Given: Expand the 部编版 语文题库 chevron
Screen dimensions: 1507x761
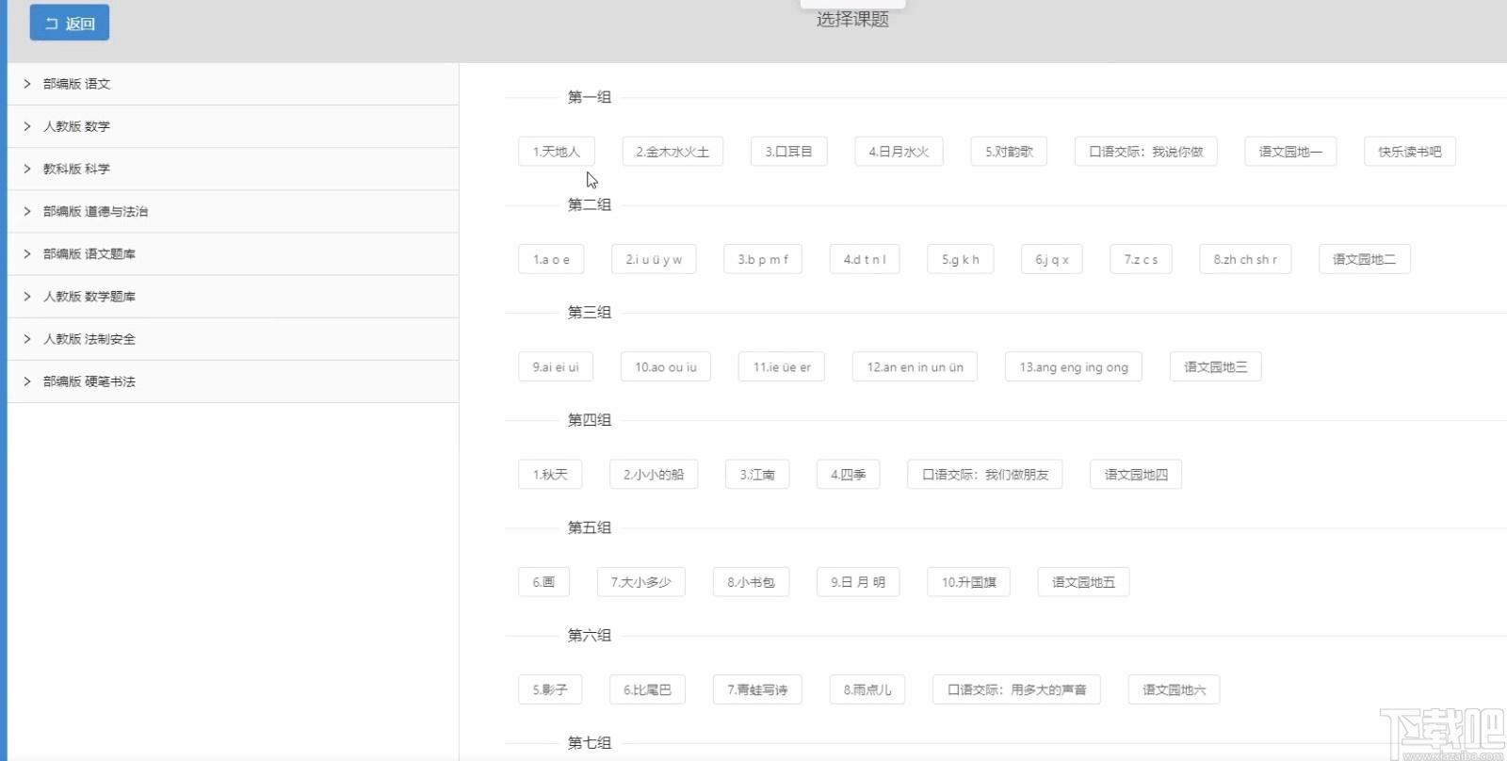Looking at the screenshot, I should (27, 253).
